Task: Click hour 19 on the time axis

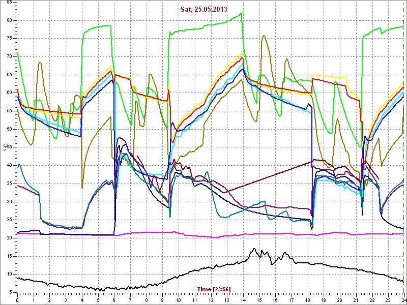Action: tap(323, 300)
